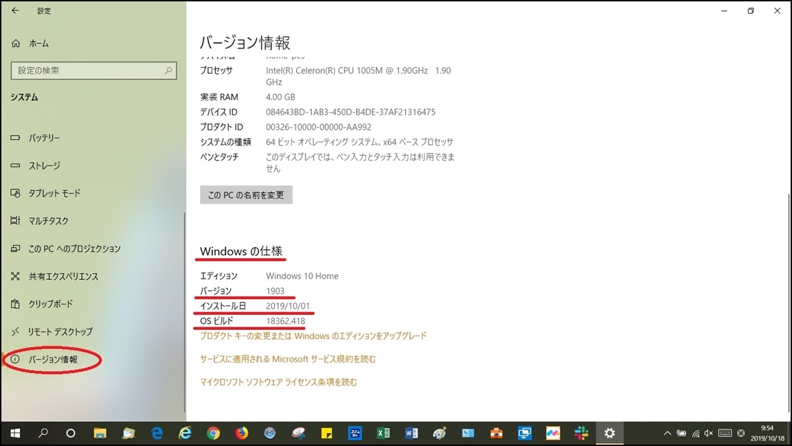Open Sticky Notes from taskbar
Viewport: 792px width, 446px height.
click(x=327, y=433)
